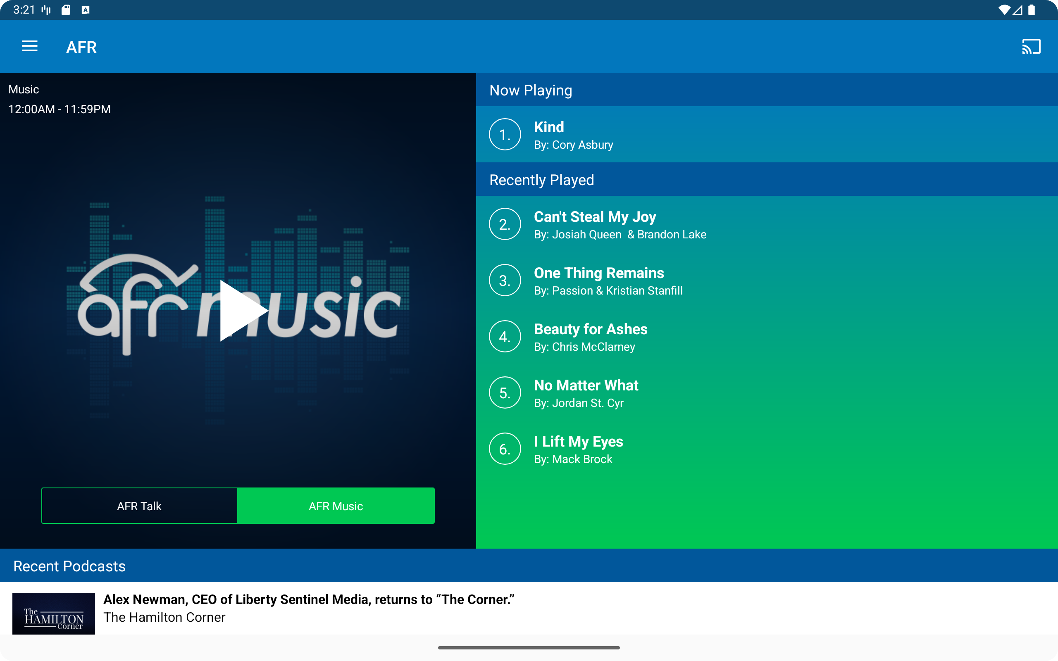Start playback with the play button
This screenshot has height=661, width=1058.
(x=243, y=310)
